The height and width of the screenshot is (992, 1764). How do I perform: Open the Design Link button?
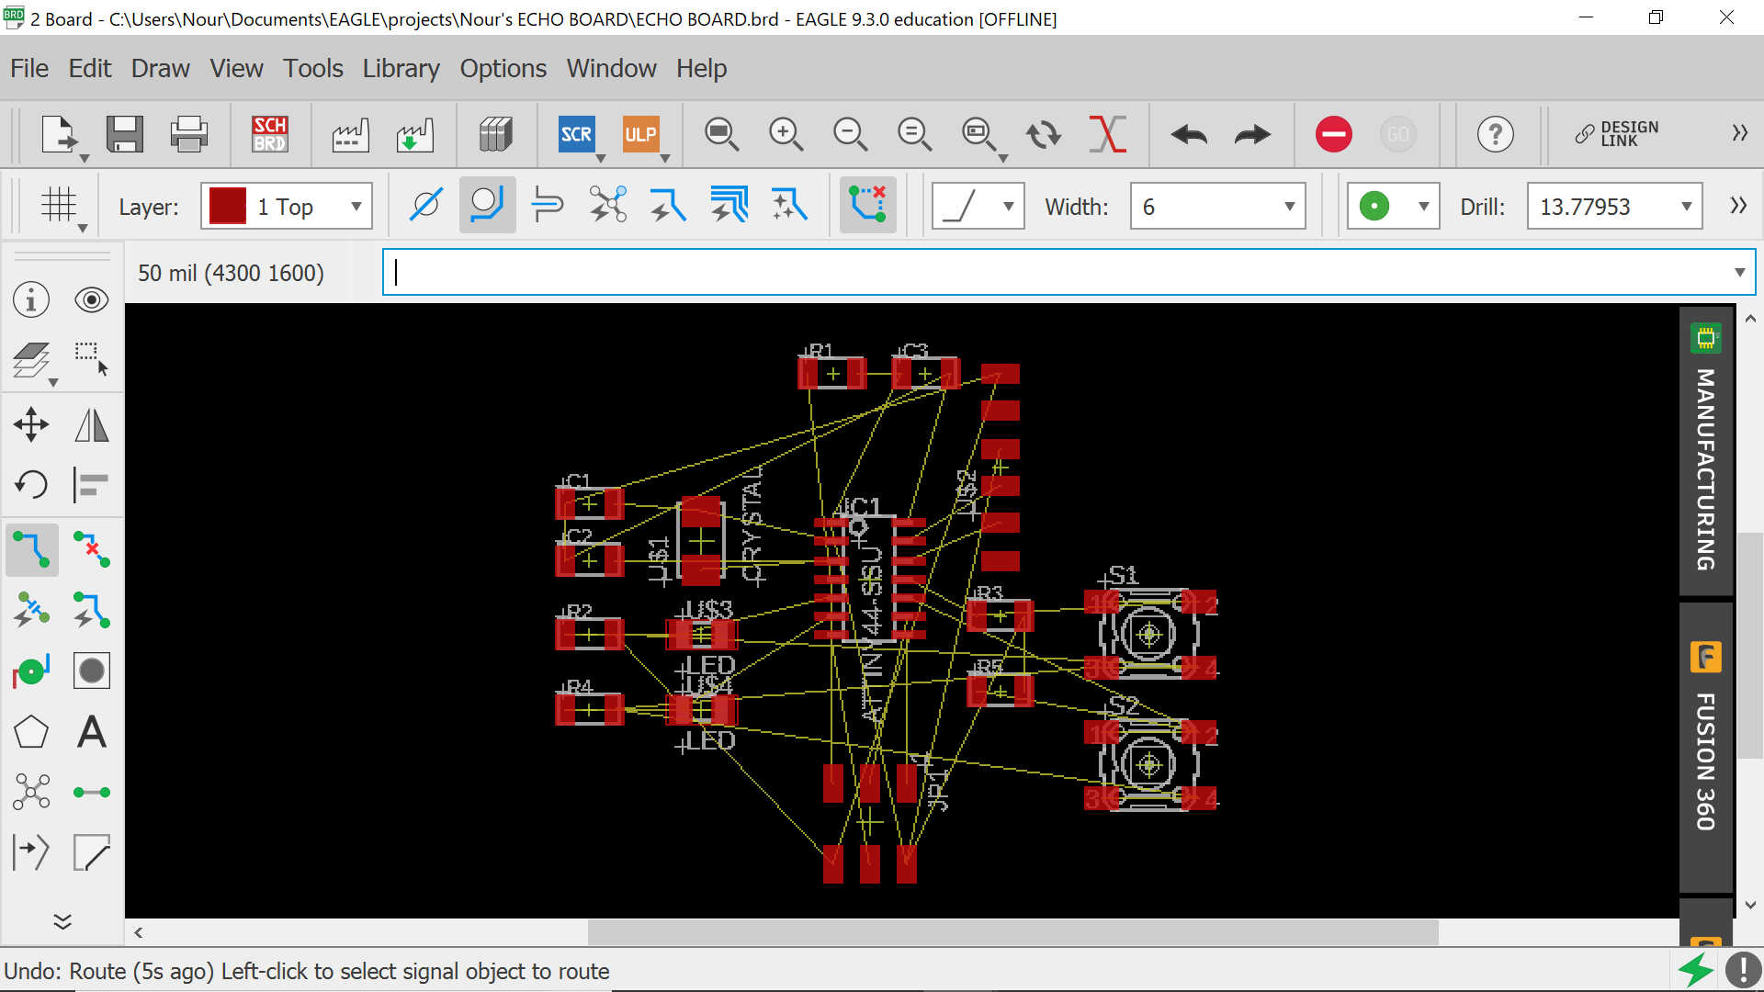point(1617,134)
